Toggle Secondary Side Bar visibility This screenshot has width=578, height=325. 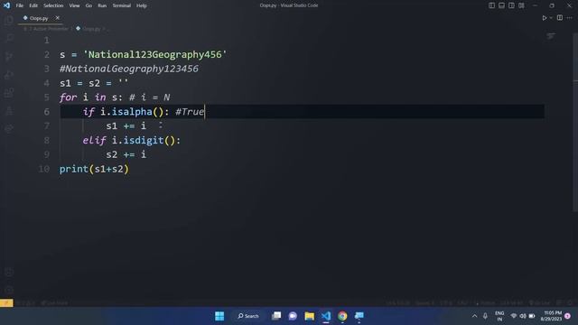pos(511,5)
